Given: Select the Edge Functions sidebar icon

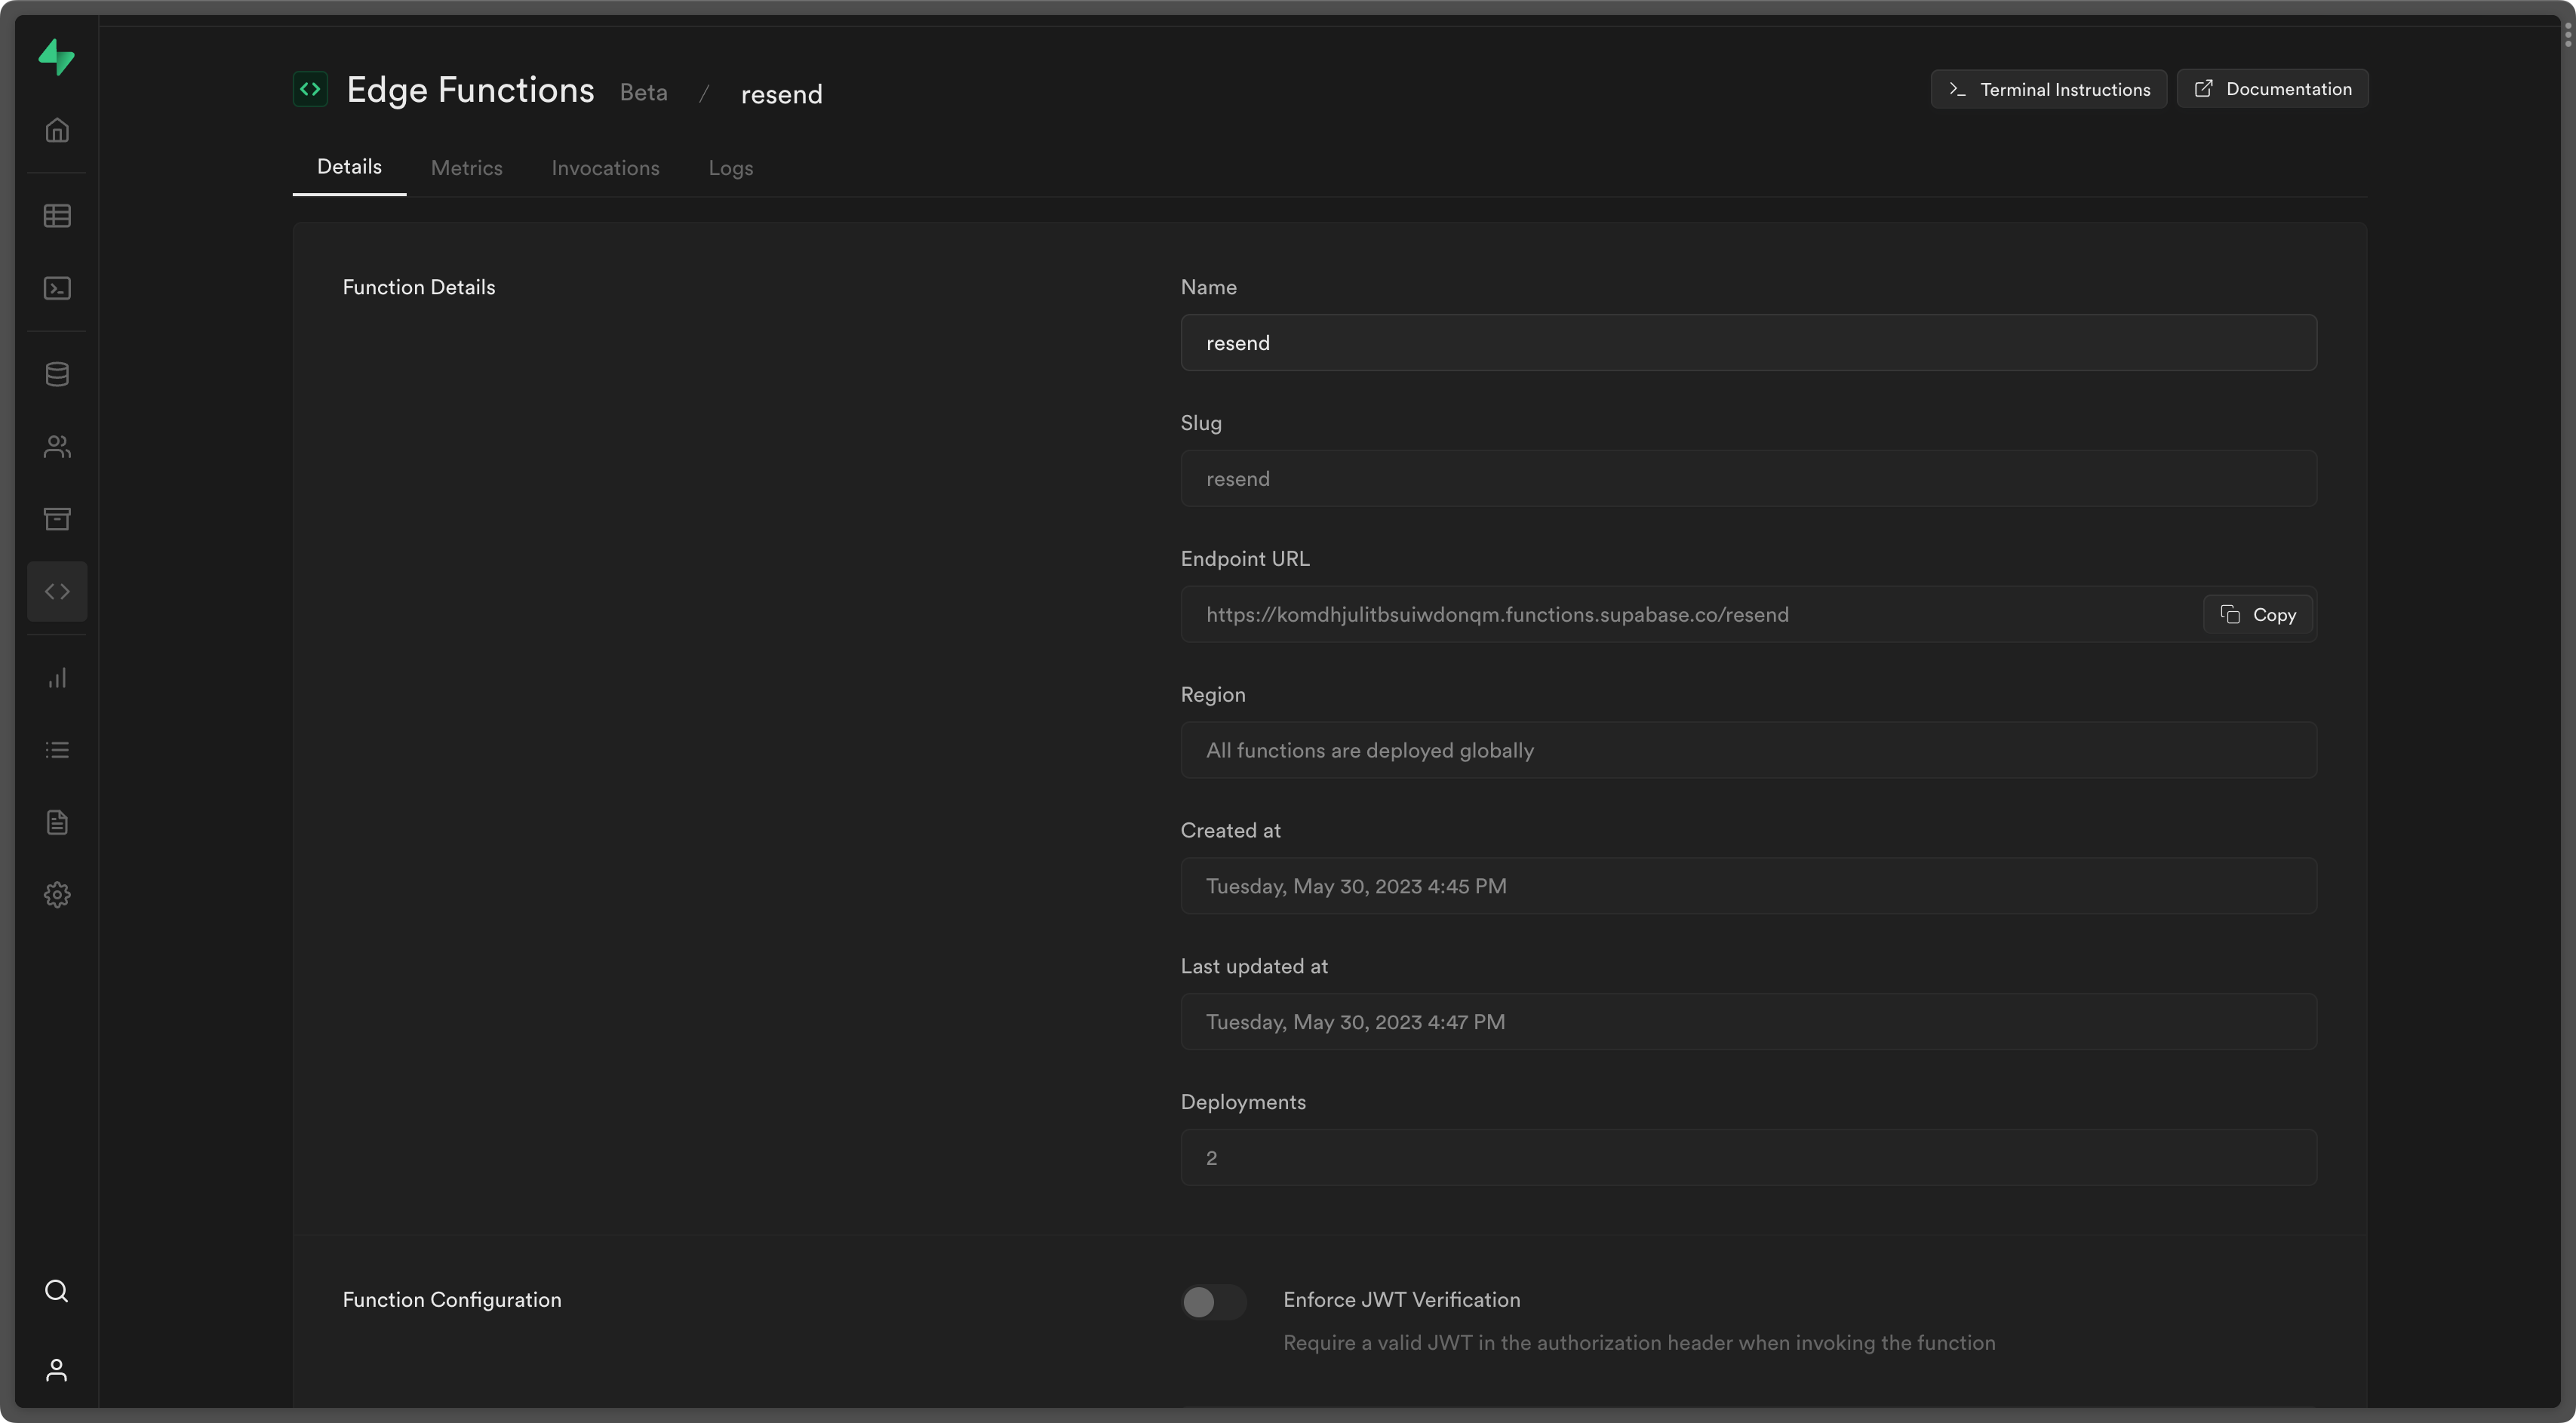Looking at the screenshot, I should [57, 592].
